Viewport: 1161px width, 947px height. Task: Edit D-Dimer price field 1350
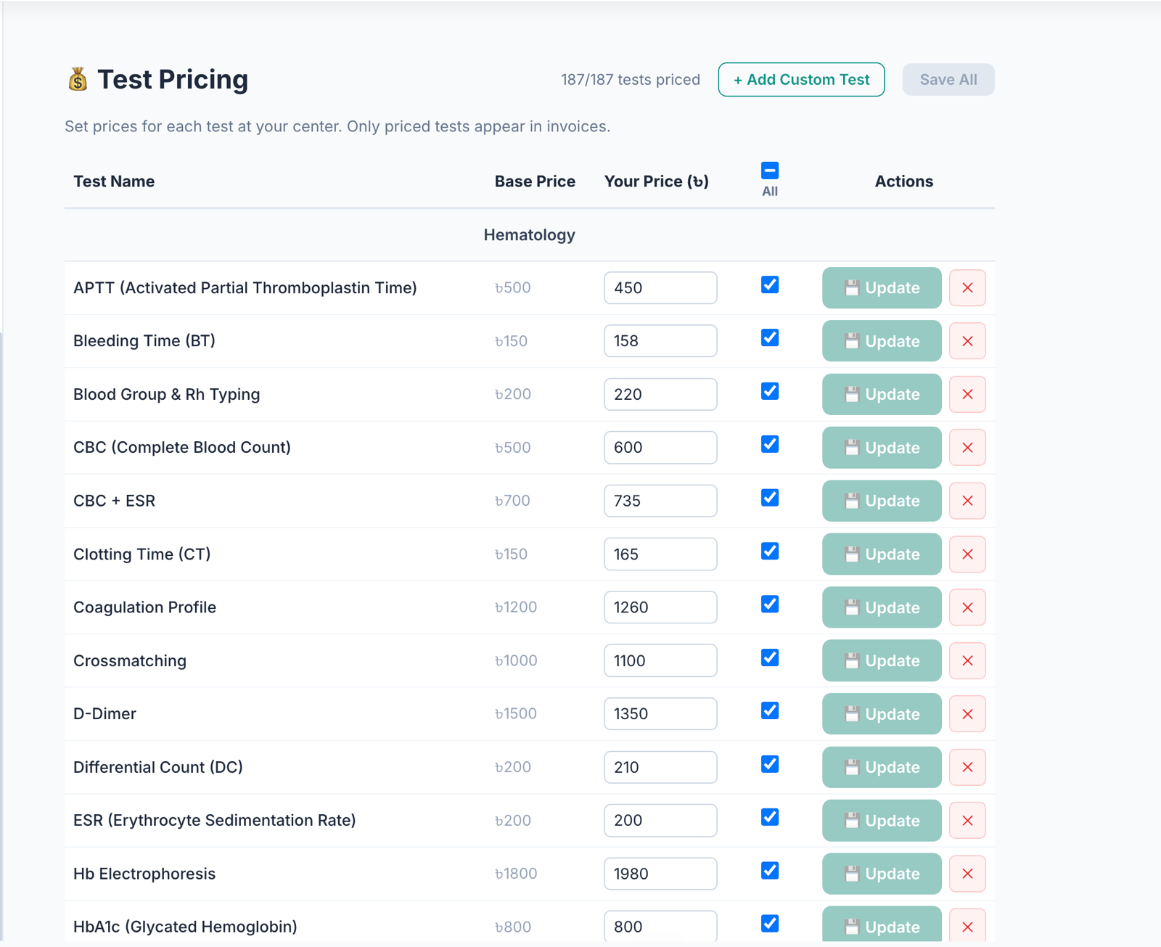(x=660, y=714)
